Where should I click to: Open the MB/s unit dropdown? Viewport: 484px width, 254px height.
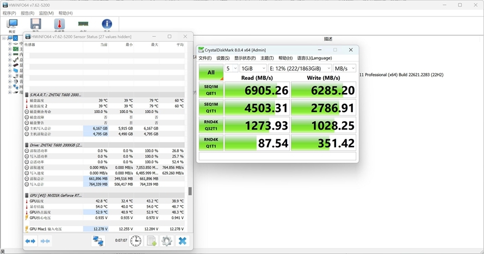(344, 69)
